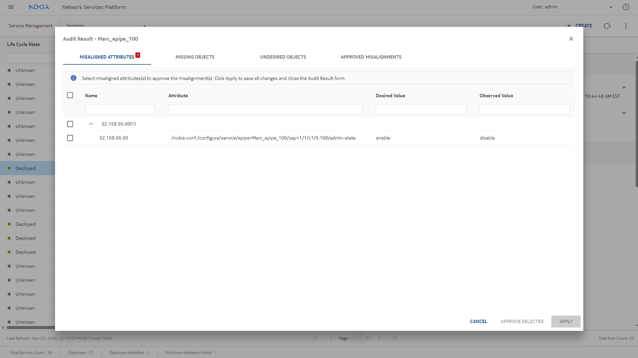Jump to the last page icon
This screenshot has height=358, width=638.
point(395,338)
